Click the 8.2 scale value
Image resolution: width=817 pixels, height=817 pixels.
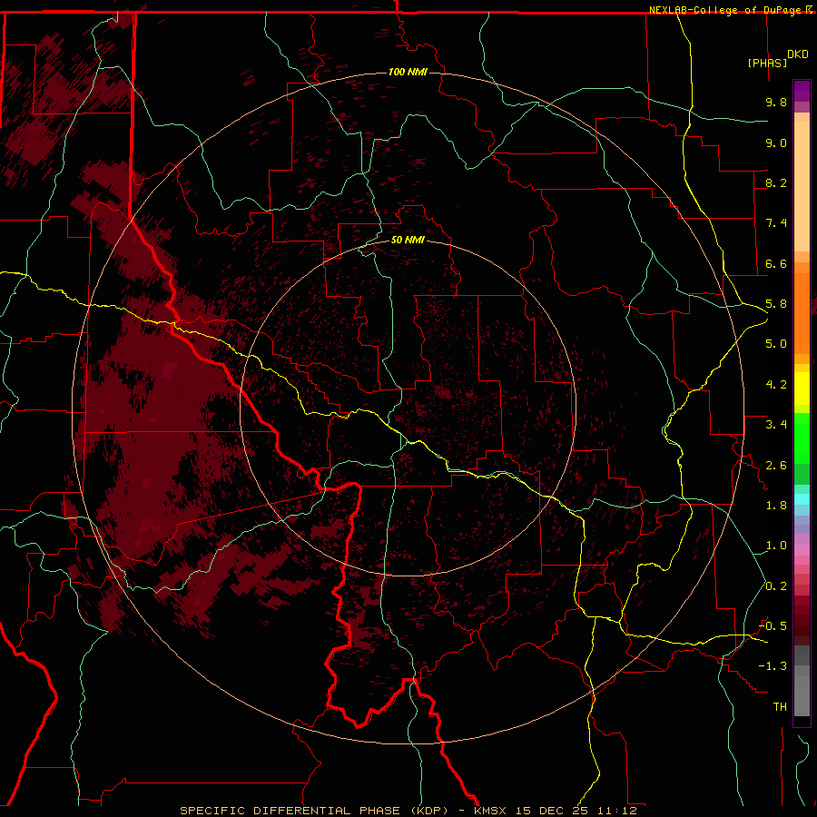[776, 182]
